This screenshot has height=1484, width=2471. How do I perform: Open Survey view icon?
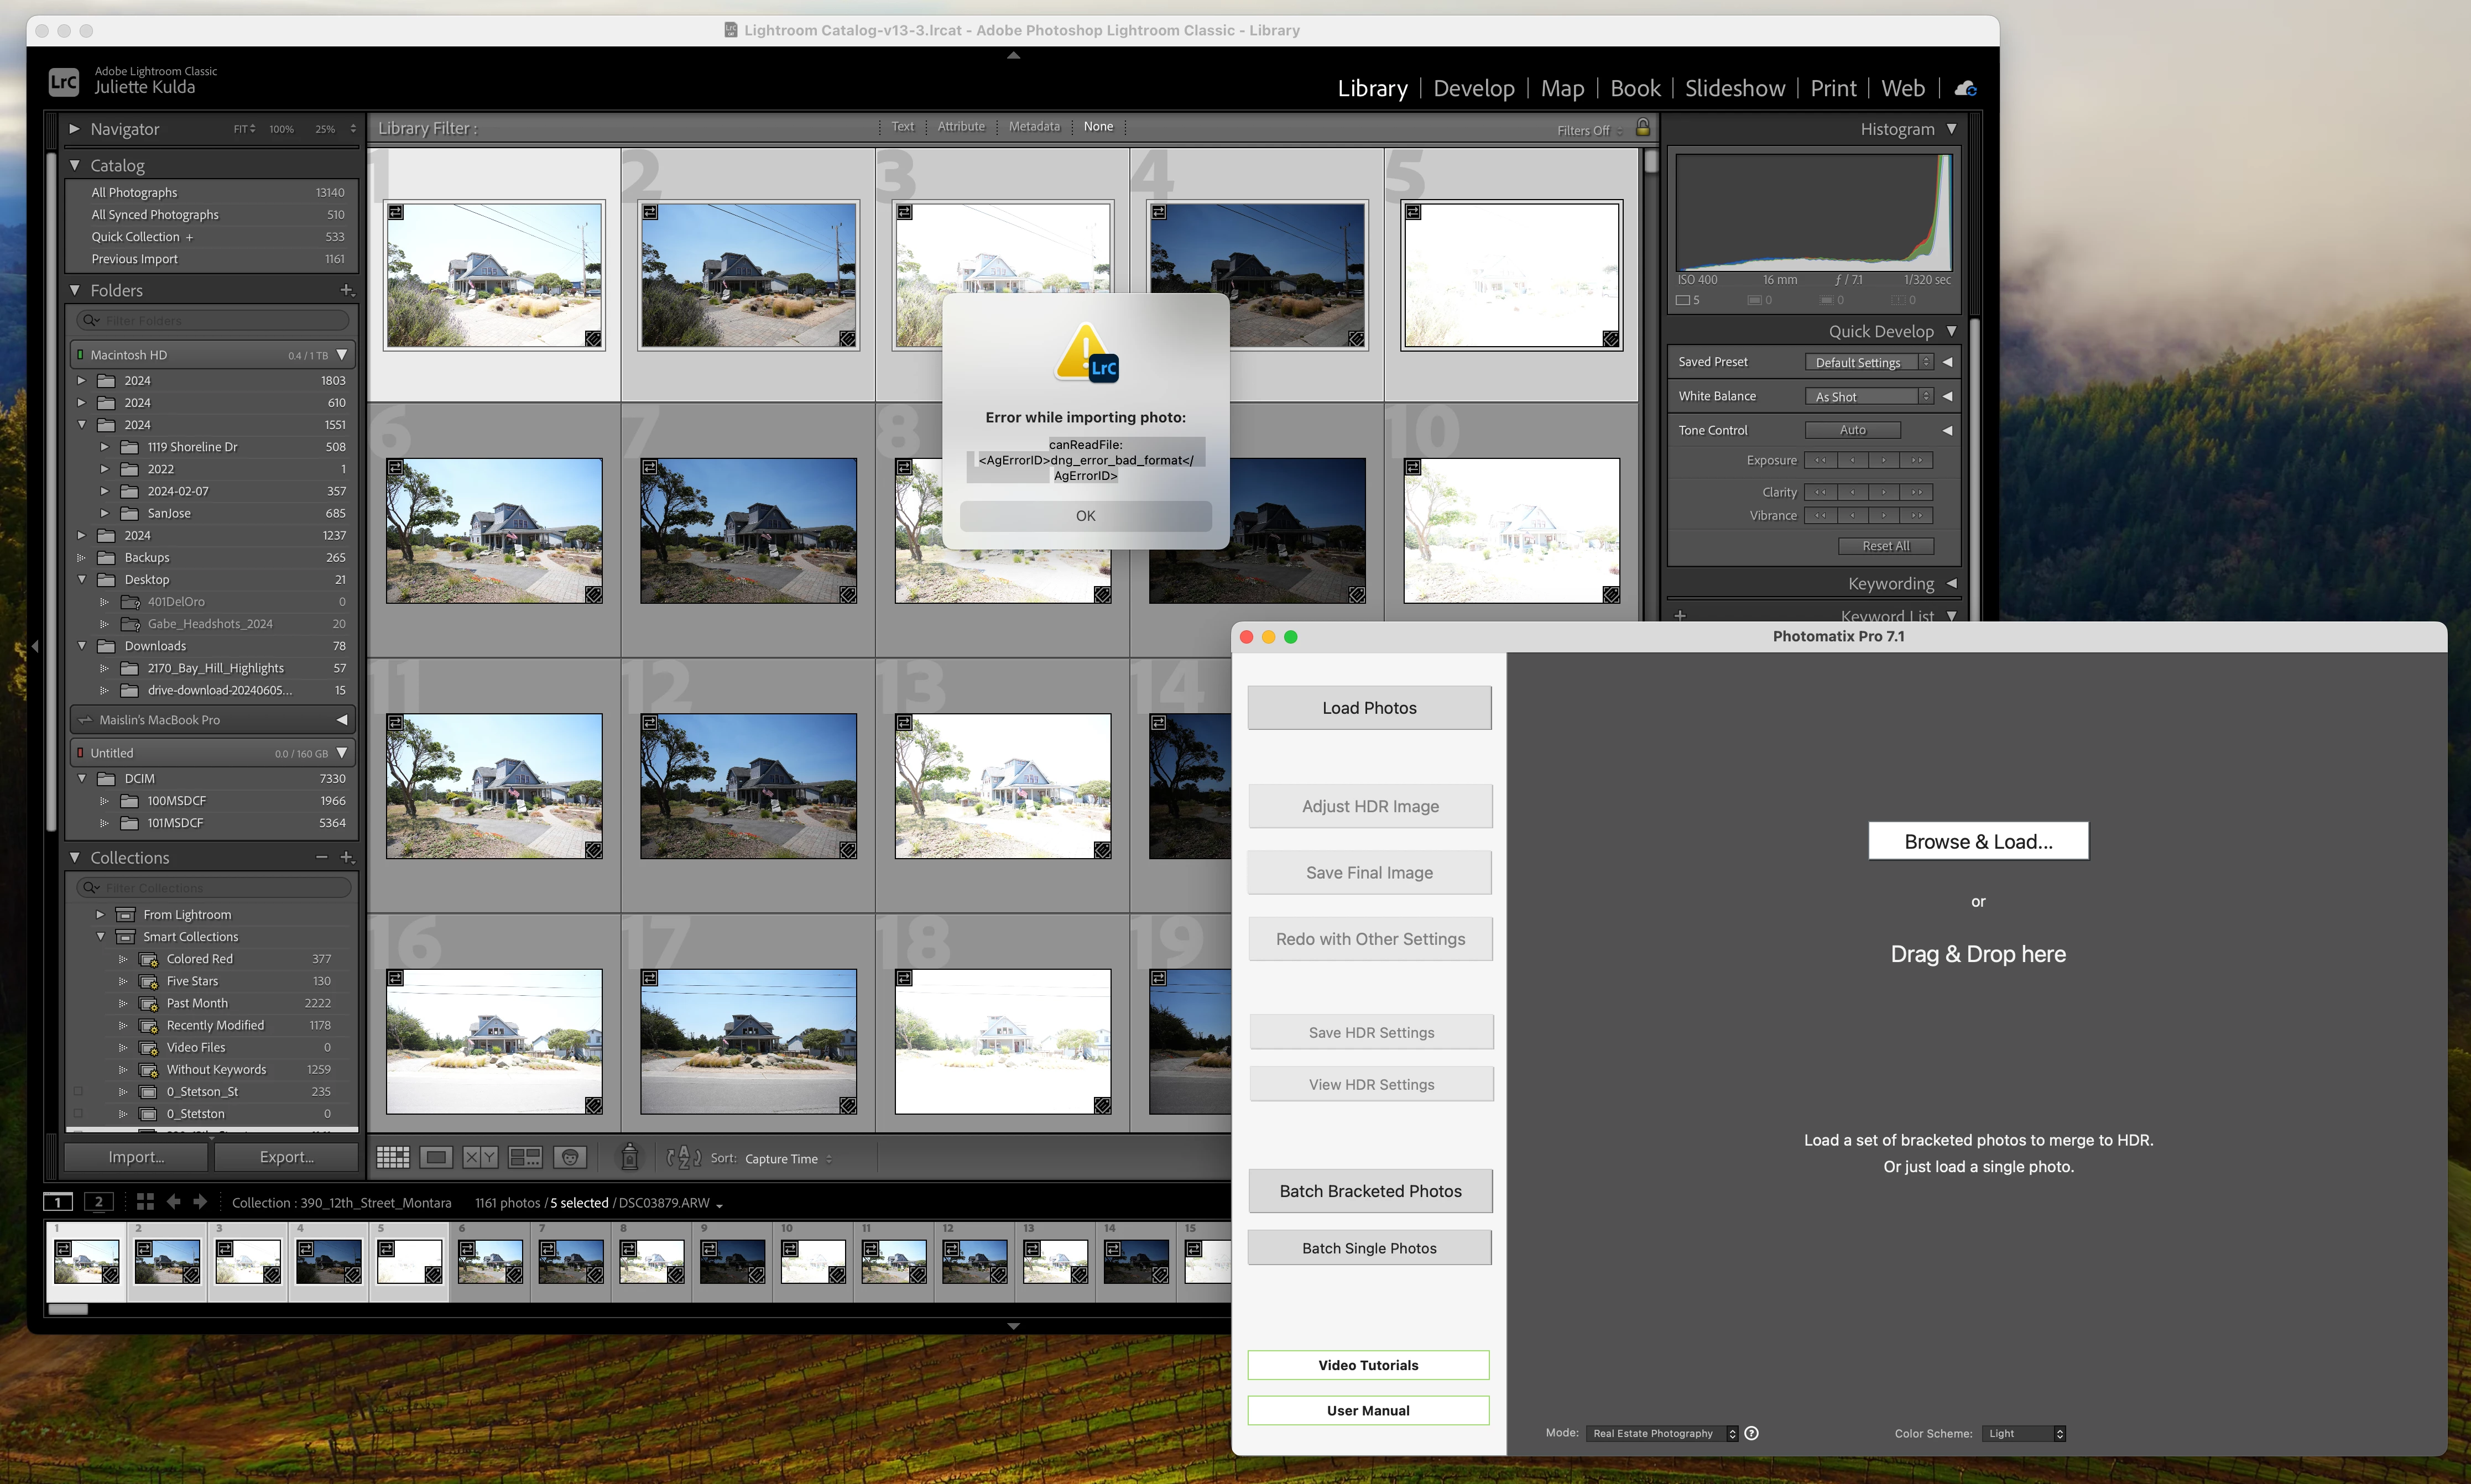[525, 1158]
